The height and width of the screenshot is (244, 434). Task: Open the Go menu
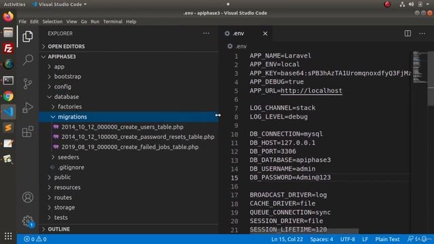click(84, 22)
